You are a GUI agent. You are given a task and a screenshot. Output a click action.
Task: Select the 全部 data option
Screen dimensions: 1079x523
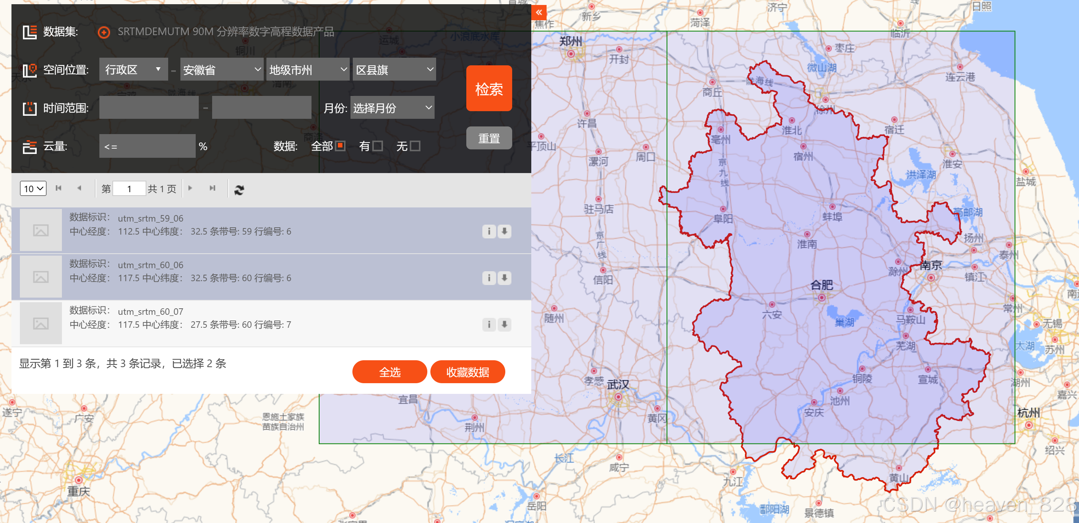click(x=340, y=146)
